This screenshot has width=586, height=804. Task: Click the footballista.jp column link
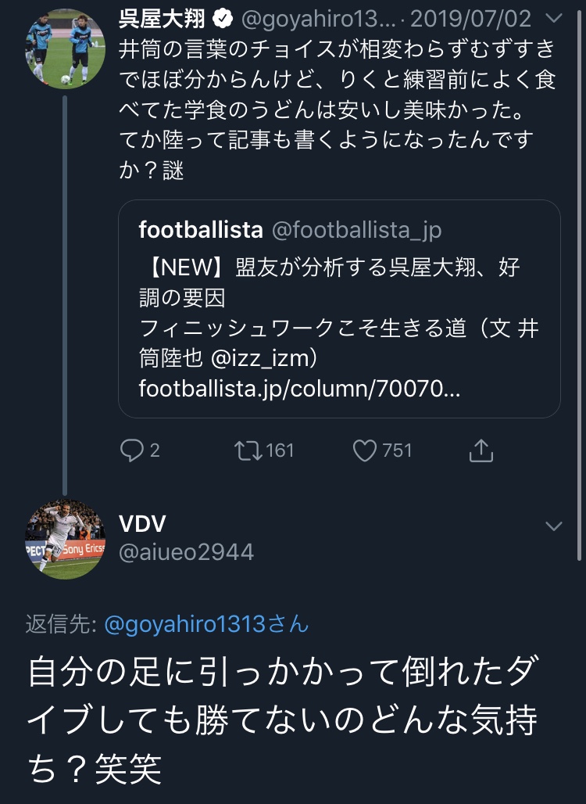[299, 388]
